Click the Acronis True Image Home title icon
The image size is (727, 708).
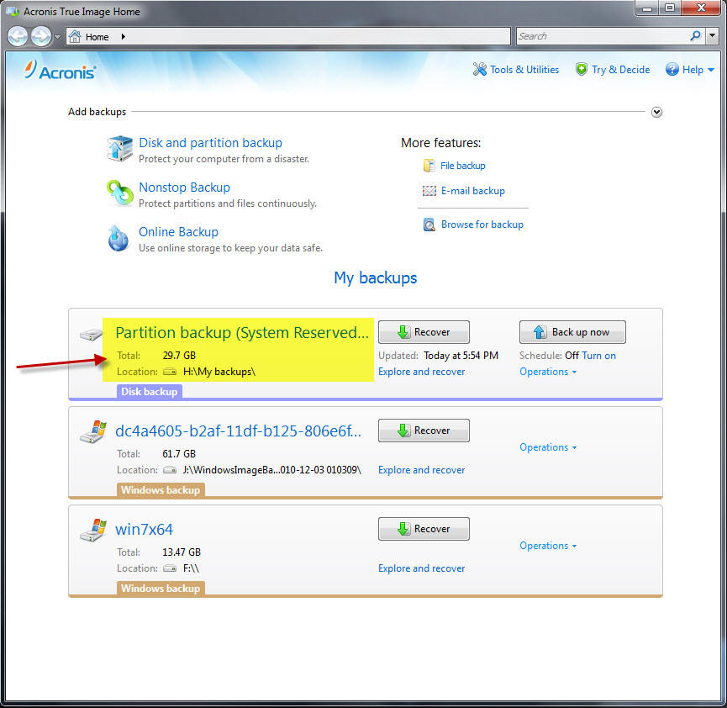click(12, 11)
